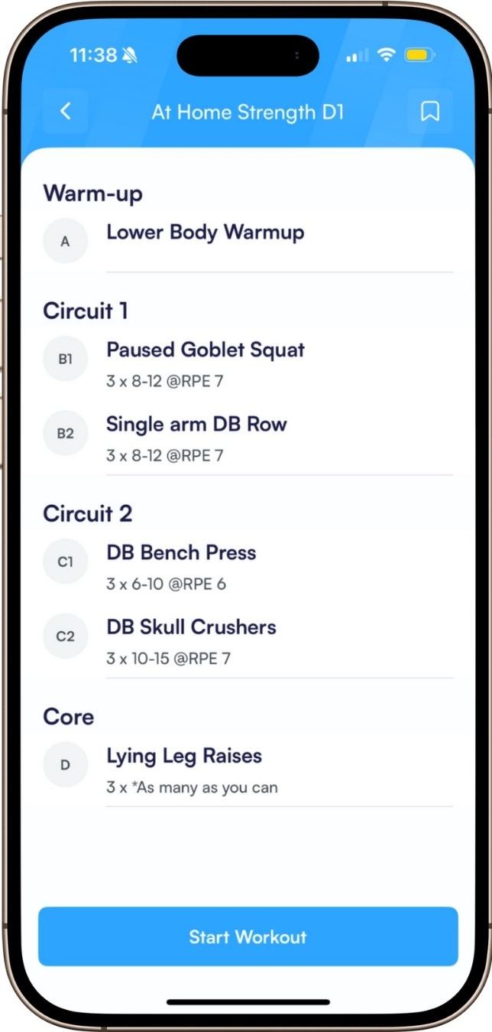Open DB Skull Crushers exercise
Image resolution: width=492 pixels, height=1032 pixels.
[x=191, y=627]
